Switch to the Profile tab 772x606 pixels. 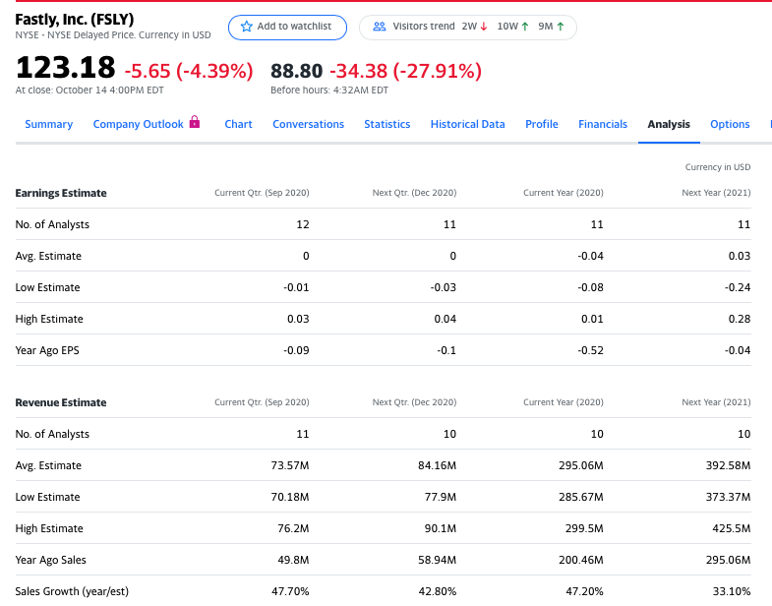pos(542,124)
